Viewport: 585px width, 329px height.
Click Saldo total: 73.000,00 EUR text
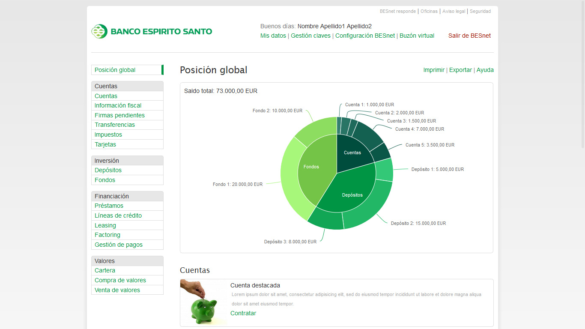click(x=221, y=91)
